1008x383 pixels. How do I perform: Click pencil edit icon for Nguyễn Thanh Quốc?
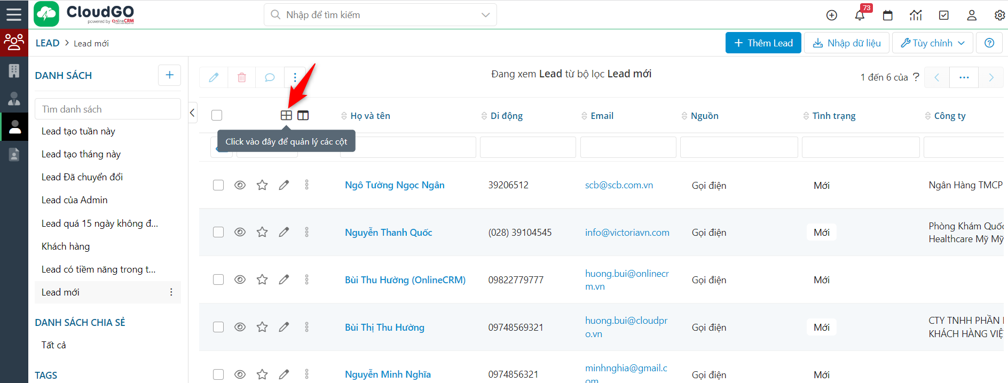pos(284,232)
